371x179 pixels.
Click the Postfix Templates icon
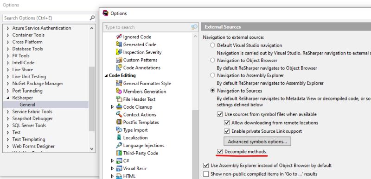pos(119,122)
